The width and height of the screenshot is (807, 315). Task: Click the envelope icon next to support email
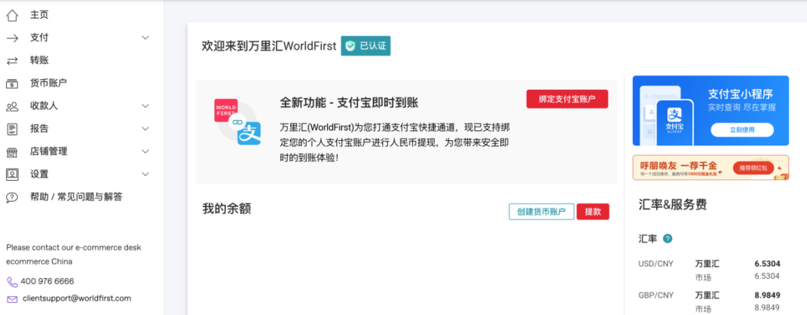12,299
